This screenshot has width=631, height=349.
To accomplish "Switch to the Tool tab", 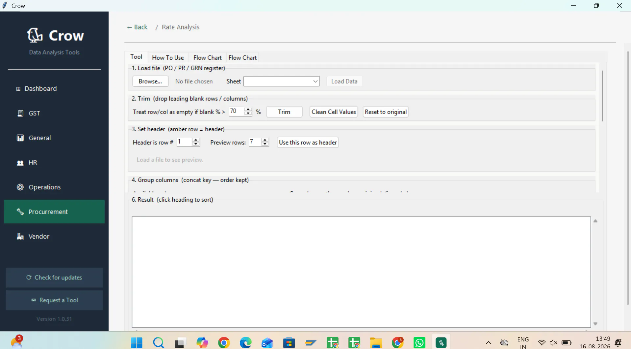I will (136, 57).
